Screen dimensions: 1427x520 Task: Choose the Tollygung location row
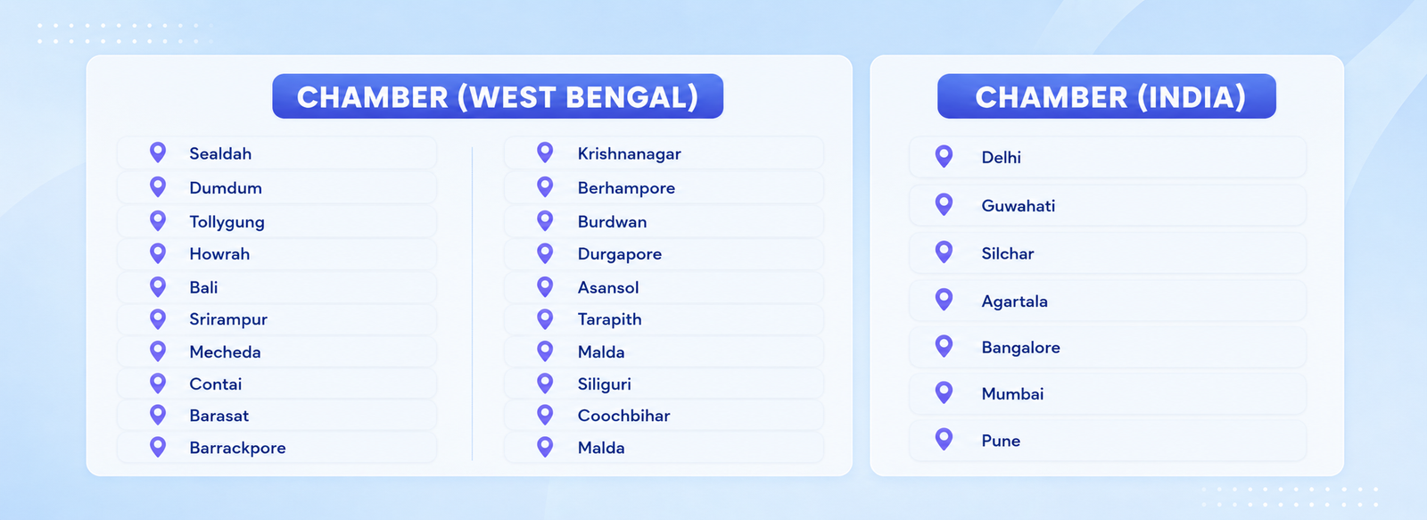(276, 221)
